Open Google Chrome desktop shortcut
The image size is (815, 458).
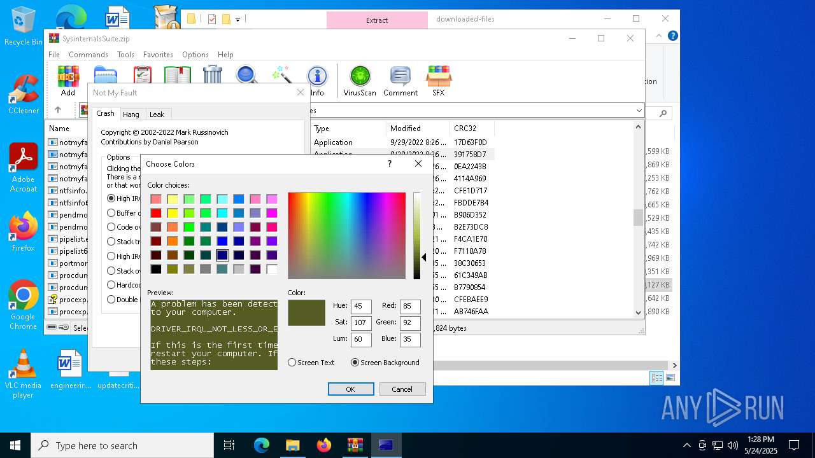[23, 305]
